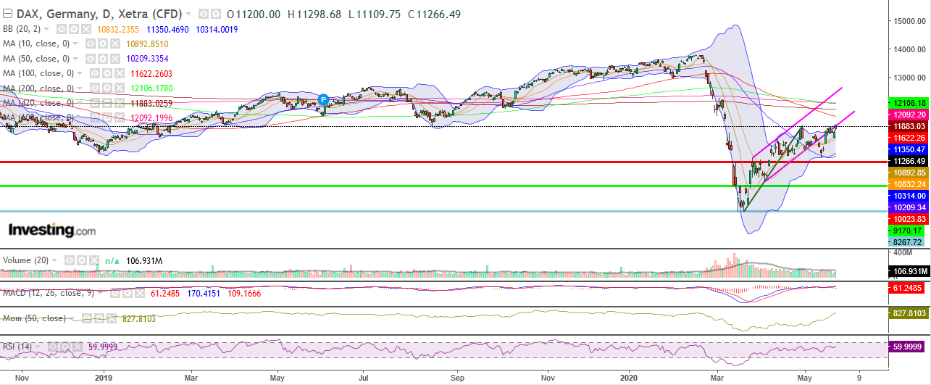
Task: Open dropdown arrow next to Volume (20)
Action: coord(54,260)
